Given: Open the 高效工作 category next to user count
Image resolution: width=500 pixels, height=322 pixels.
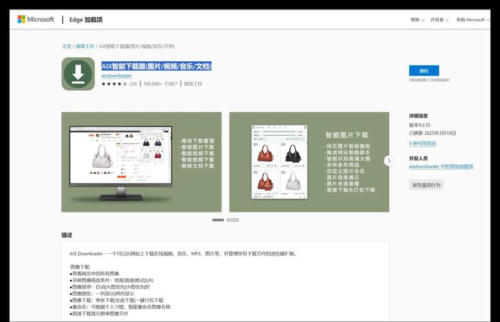Looking at the screenshot, I should coord(193,84).
